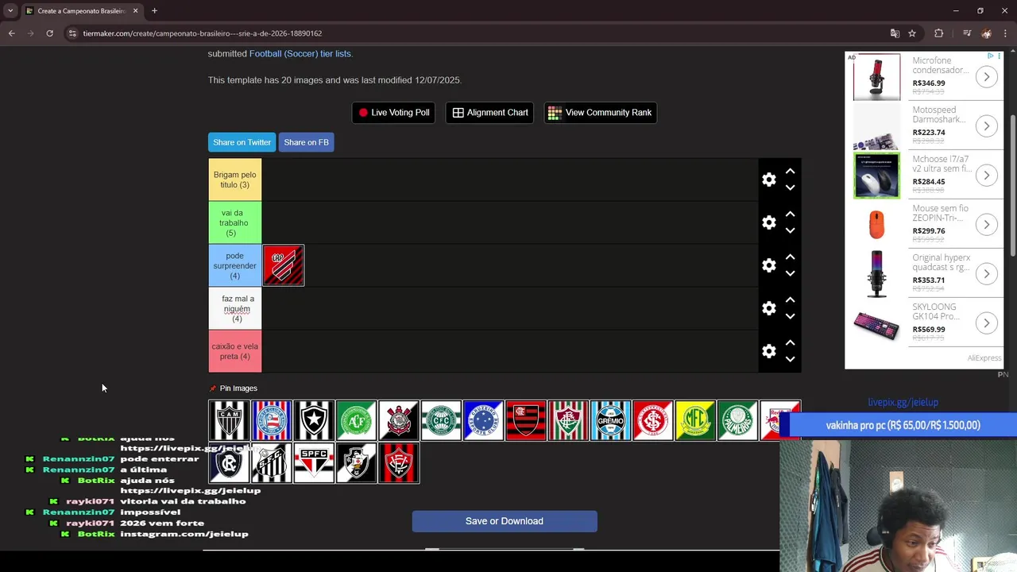The width and height of the screenshot is (1017, 572).
Task: Start a Live Voting Poll
Action: click(394, 113)
